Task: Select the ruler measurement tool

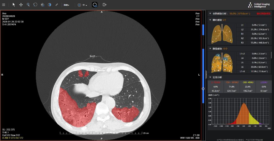Action: click(57, 5)
